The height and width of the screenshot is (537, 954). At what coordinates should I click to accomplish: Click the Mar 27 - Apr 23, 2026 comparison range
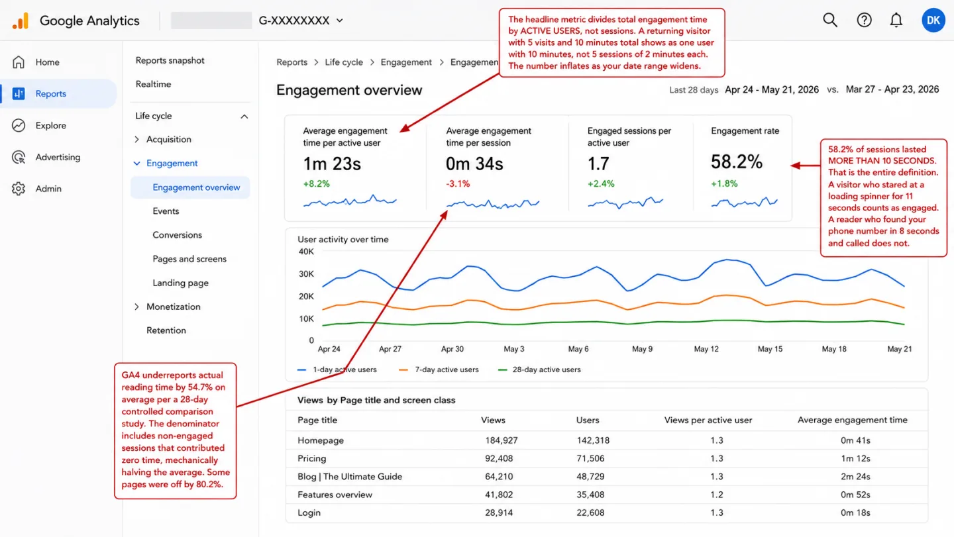click(892, 89)
